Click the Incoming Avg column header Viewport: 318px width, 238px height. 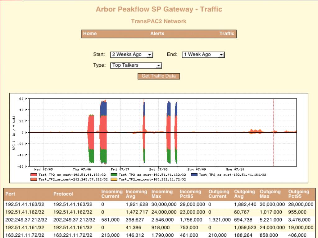pyautogui.click(x=136, y=194)
